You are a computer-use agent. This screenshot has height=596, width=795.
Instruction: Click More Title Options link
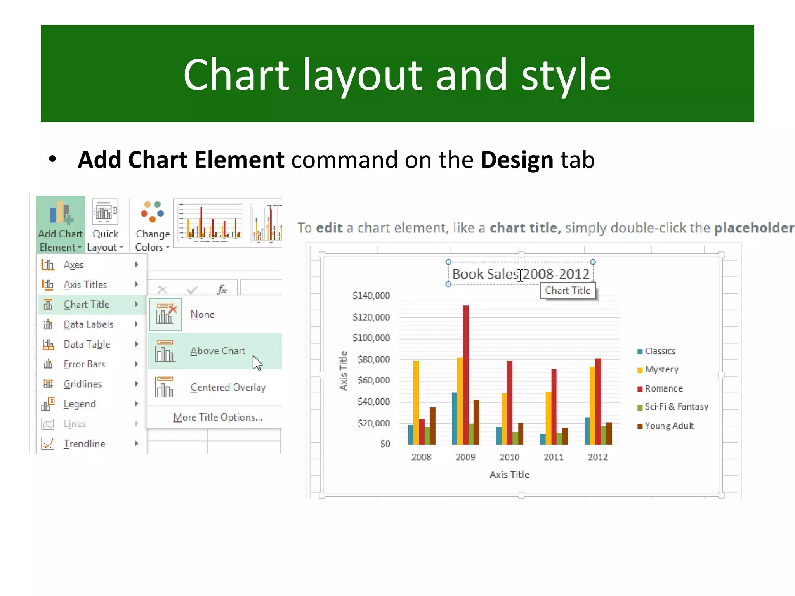click(x=218, y=417)
